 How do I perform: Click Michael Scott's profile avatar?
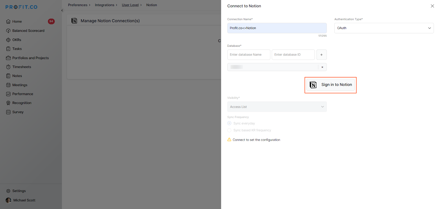(x=9, y=200)
